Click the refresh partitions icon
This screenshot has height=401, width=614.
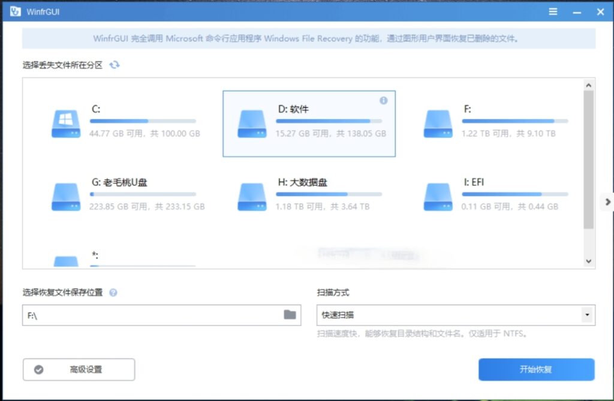115,65
